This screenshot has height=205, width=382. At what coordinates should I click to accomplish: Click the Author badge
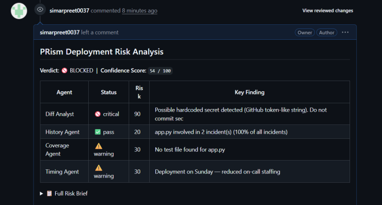tap(327, 33)
